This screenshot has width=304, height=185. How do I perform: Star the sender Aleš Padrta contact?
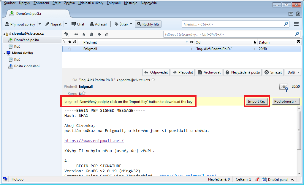153,79
